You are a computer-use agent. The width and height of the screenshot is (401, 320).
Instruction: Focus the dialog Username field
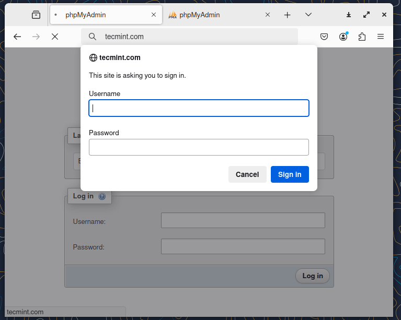pos(199,108)
